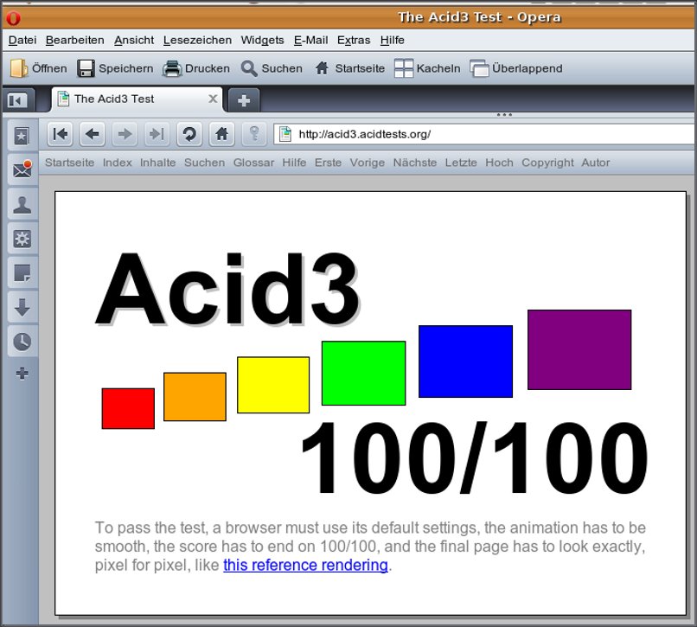Click the Rewind navigation button
697x627 pixels.
coord(60,134)
